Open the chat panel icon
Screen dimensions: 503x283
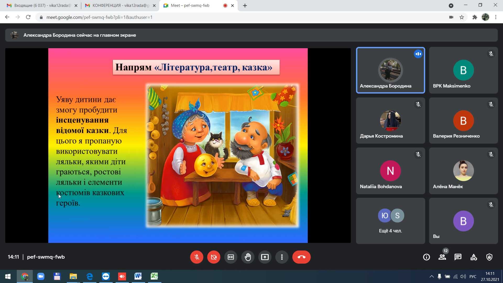click(458, 257)
